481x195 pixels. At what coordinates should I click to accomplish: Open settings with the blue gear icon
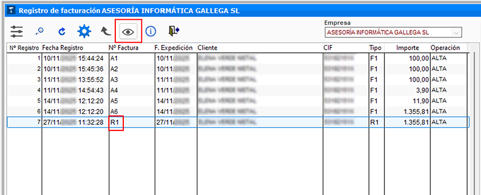84,32
